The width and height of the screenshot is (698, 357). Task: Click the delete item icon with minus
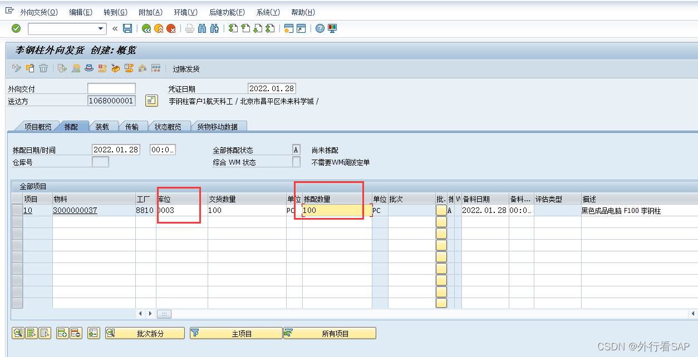[76, 333]
